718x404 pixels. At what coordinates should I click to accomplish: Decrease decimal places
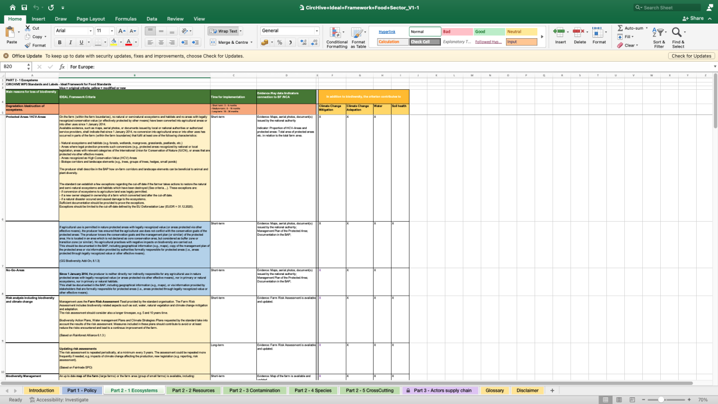[314, 43]
